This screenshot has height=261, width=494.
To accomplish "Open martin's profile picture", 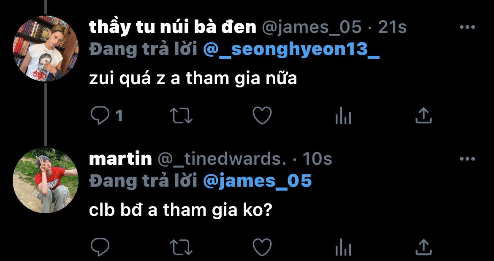I will click(x=45, y=180).
